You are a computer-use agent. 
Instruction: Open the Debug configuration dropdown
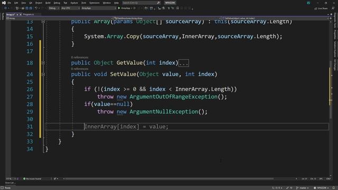(54, 8)
